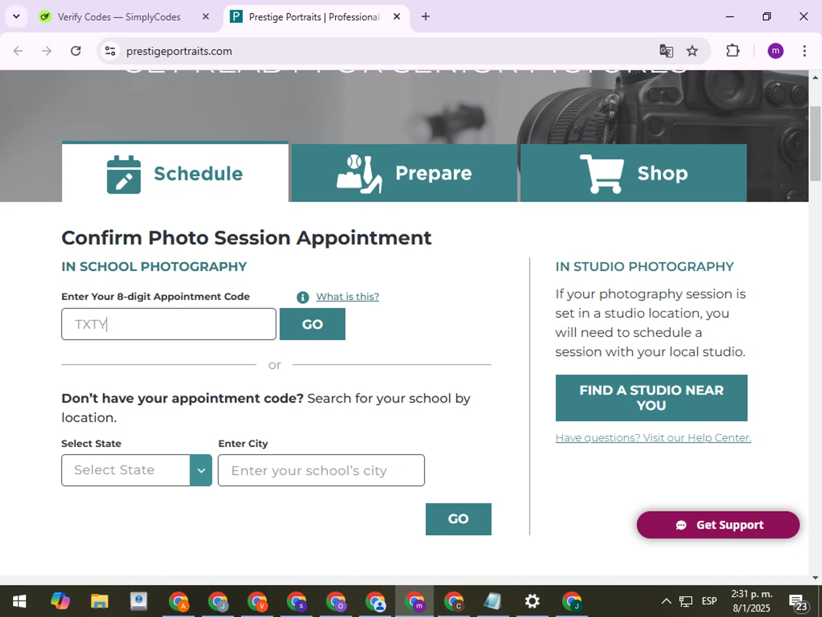The image size is (822, 617).
Task: Open Windows notification center icon
Action: pos(798,602)
